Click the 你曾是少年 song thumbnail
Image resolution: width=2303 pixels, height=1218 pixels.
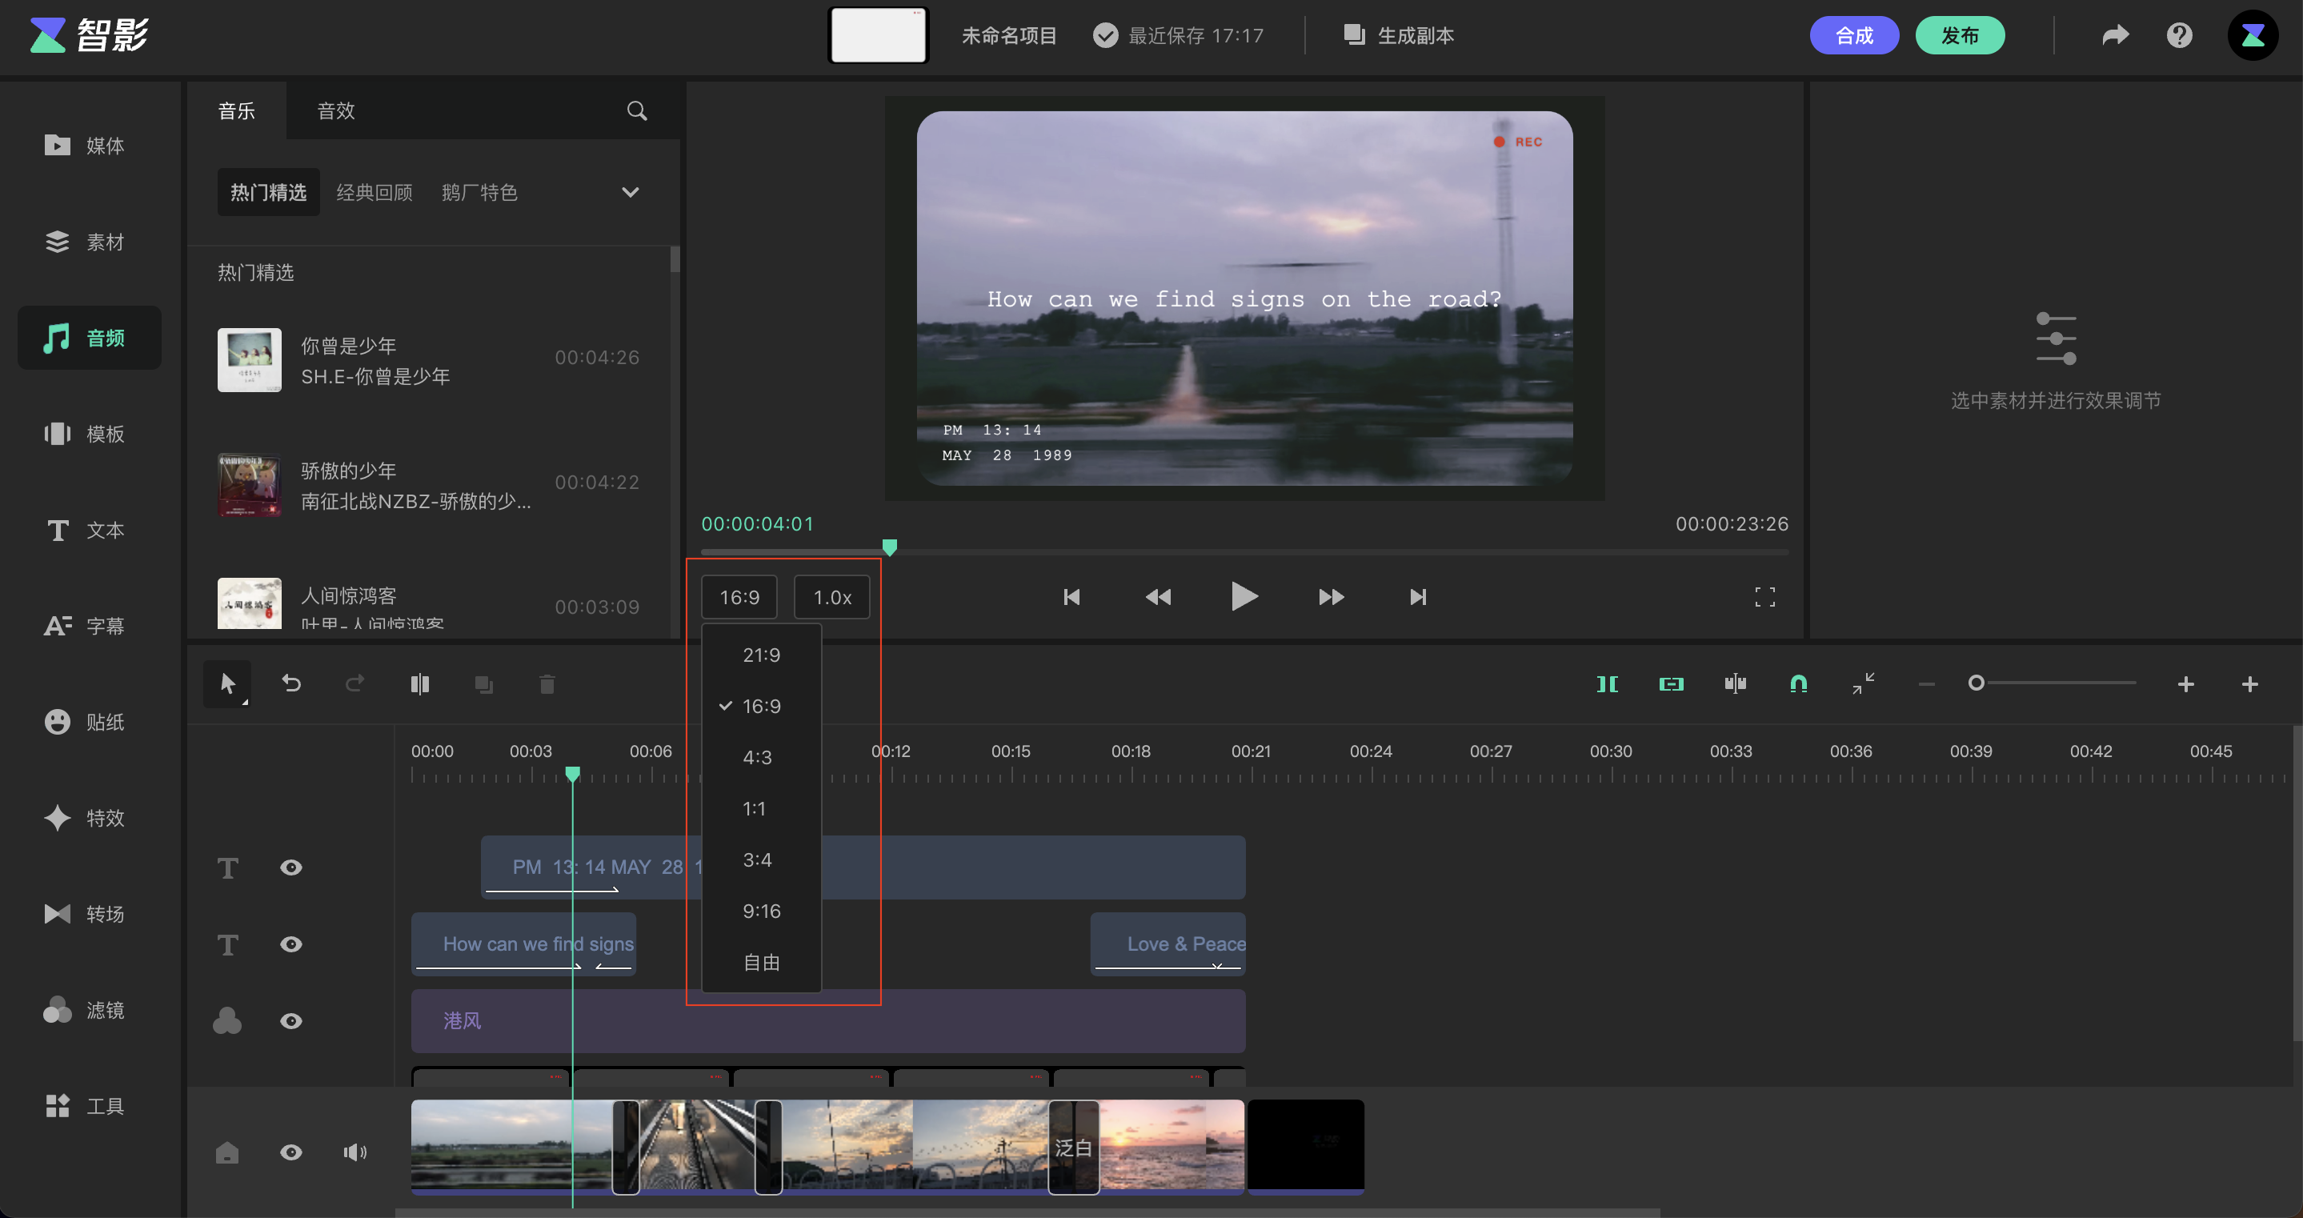(250, 359)
